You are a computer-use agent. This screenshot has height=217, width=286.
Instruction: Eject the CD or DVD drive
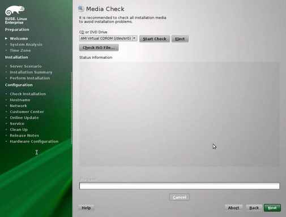tap(180, 39)
